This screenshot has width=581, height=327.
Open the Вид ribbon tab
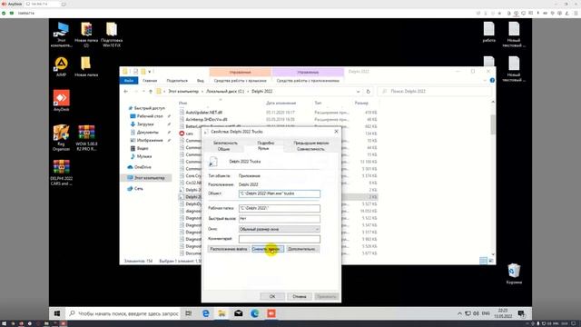pos(201,81)
